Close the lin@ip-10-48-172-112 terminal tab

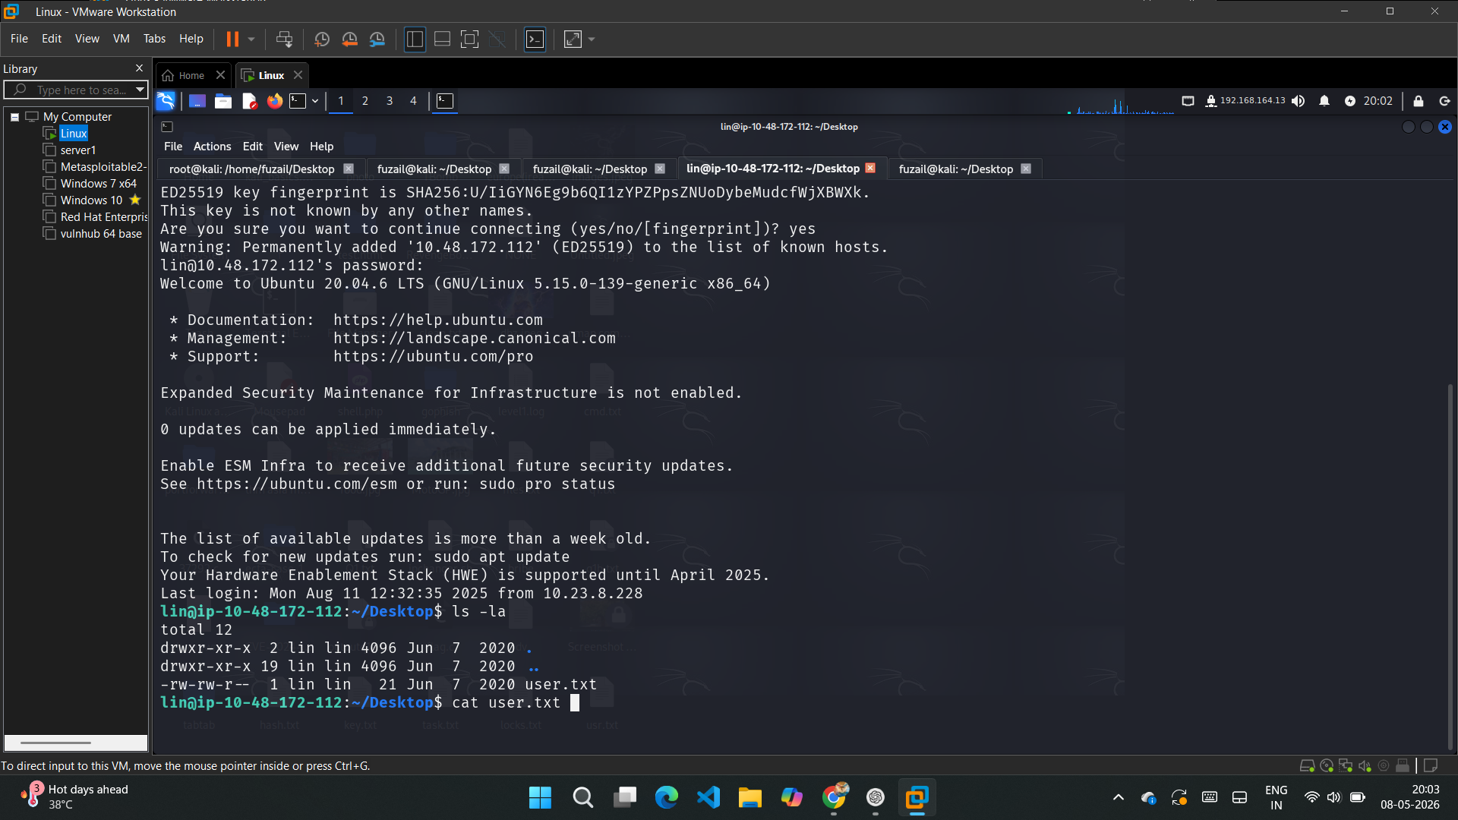click(871, 168)
